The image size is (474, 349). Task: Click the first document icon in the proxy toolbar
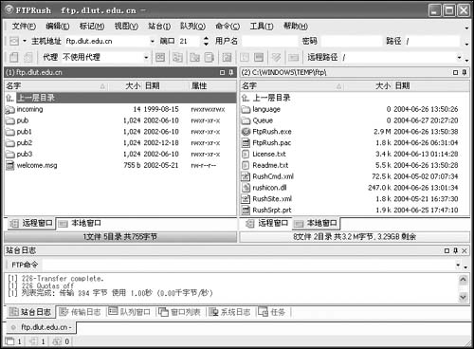click(x=13, y=57)
